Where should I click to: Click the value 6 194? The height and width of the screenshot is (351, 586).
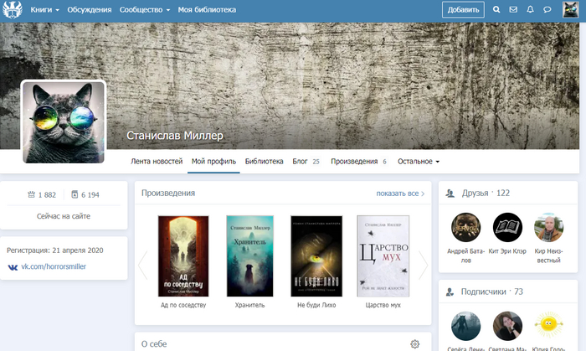(90, 194)
